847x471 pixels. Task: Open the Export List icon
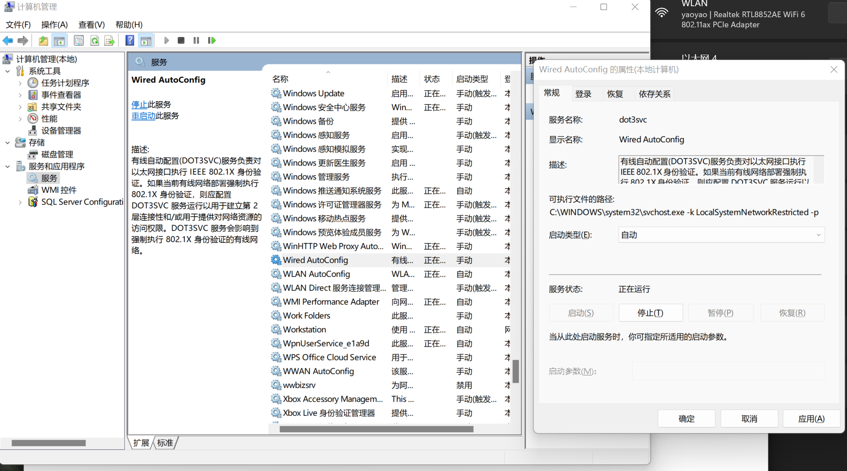click(109, 40)
